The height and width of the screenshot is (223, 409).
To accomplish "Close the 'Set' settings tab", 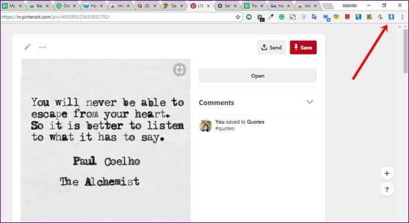I will click(x=235, y=6).
